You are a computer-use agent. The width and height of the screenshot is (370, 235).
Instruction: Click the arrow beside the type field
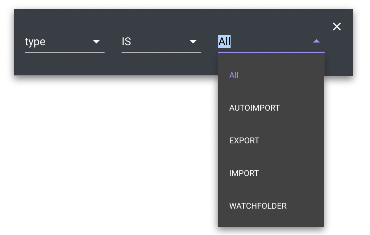[96, 42]
